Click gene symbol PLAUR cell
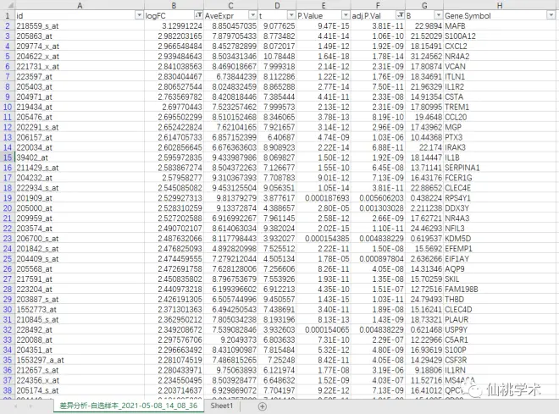This screenshot has width=559, height=414. 500,319
